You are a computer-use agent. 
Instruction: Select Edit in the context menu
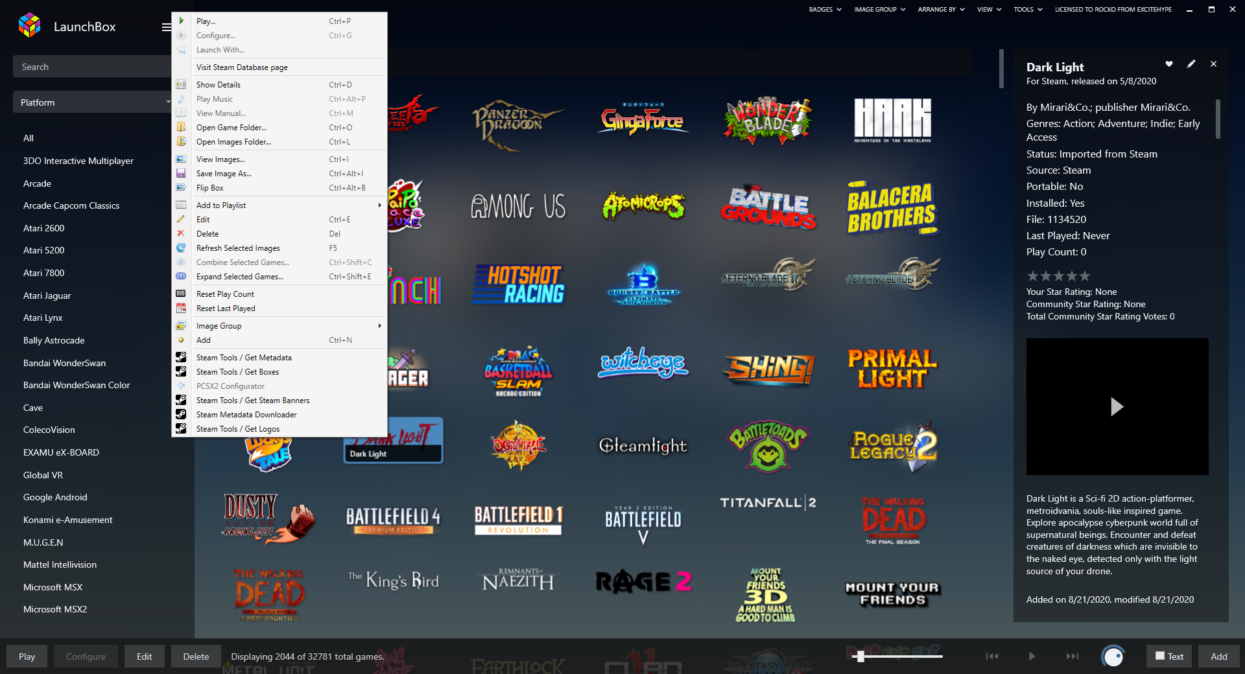coord(279,220)
